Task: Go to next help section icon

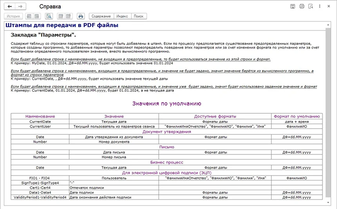Action: coord(69,16)
